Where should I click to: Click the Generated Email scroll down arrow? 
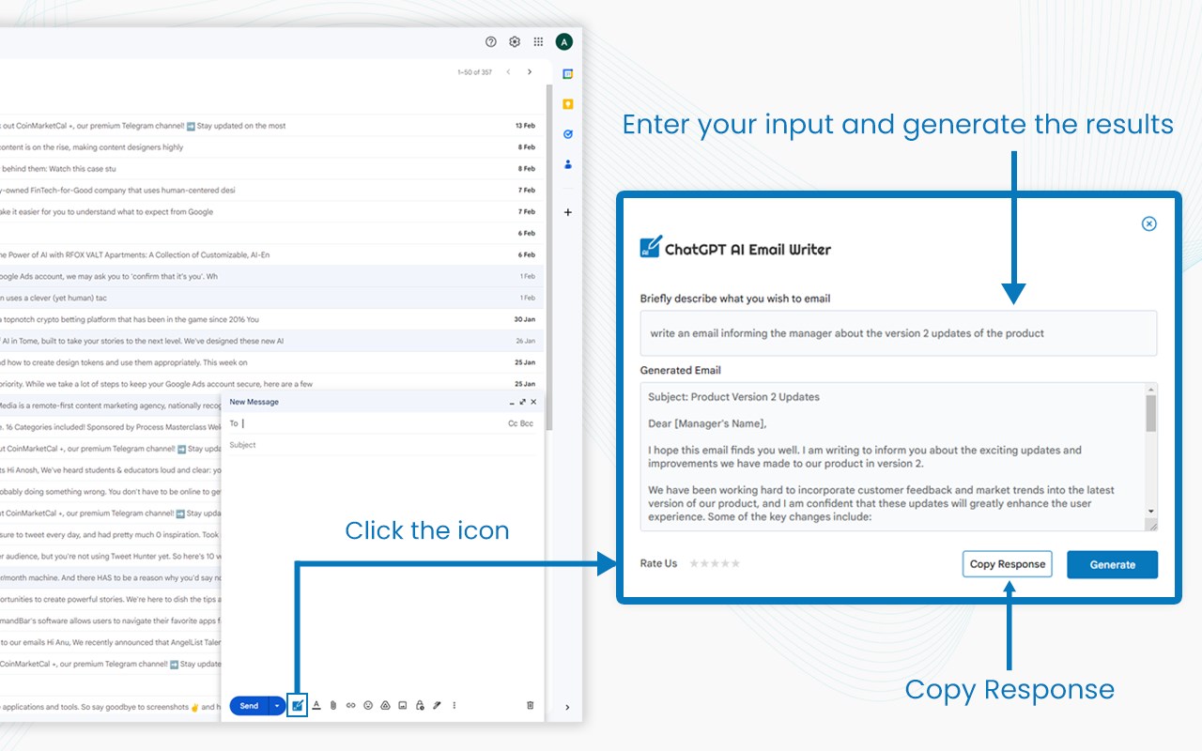pos(1151,512)
